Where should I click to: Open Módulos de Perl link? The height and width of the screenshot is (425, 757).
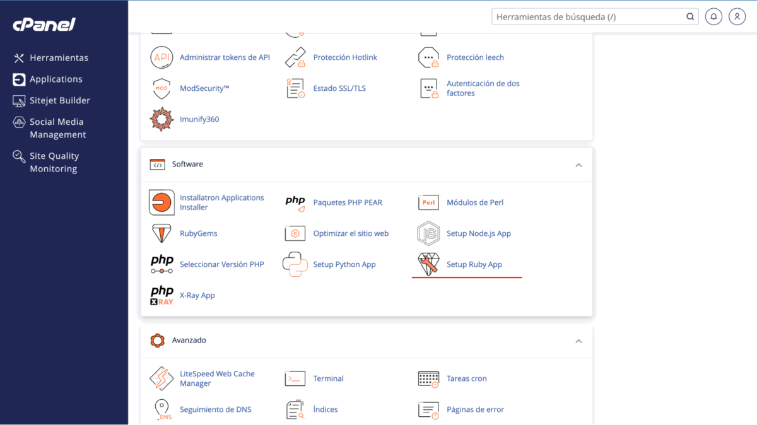point(475,202)
